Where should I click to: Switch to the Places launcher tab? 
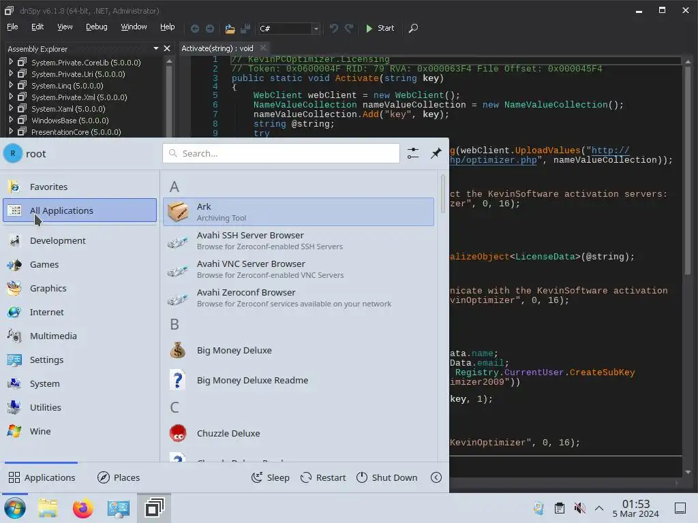click(119, 477)
